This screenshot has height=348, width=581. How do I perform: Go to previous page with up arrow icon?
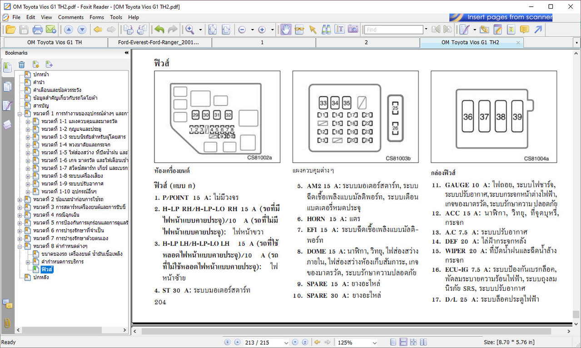pyautogui.click(x=69, y=30)
